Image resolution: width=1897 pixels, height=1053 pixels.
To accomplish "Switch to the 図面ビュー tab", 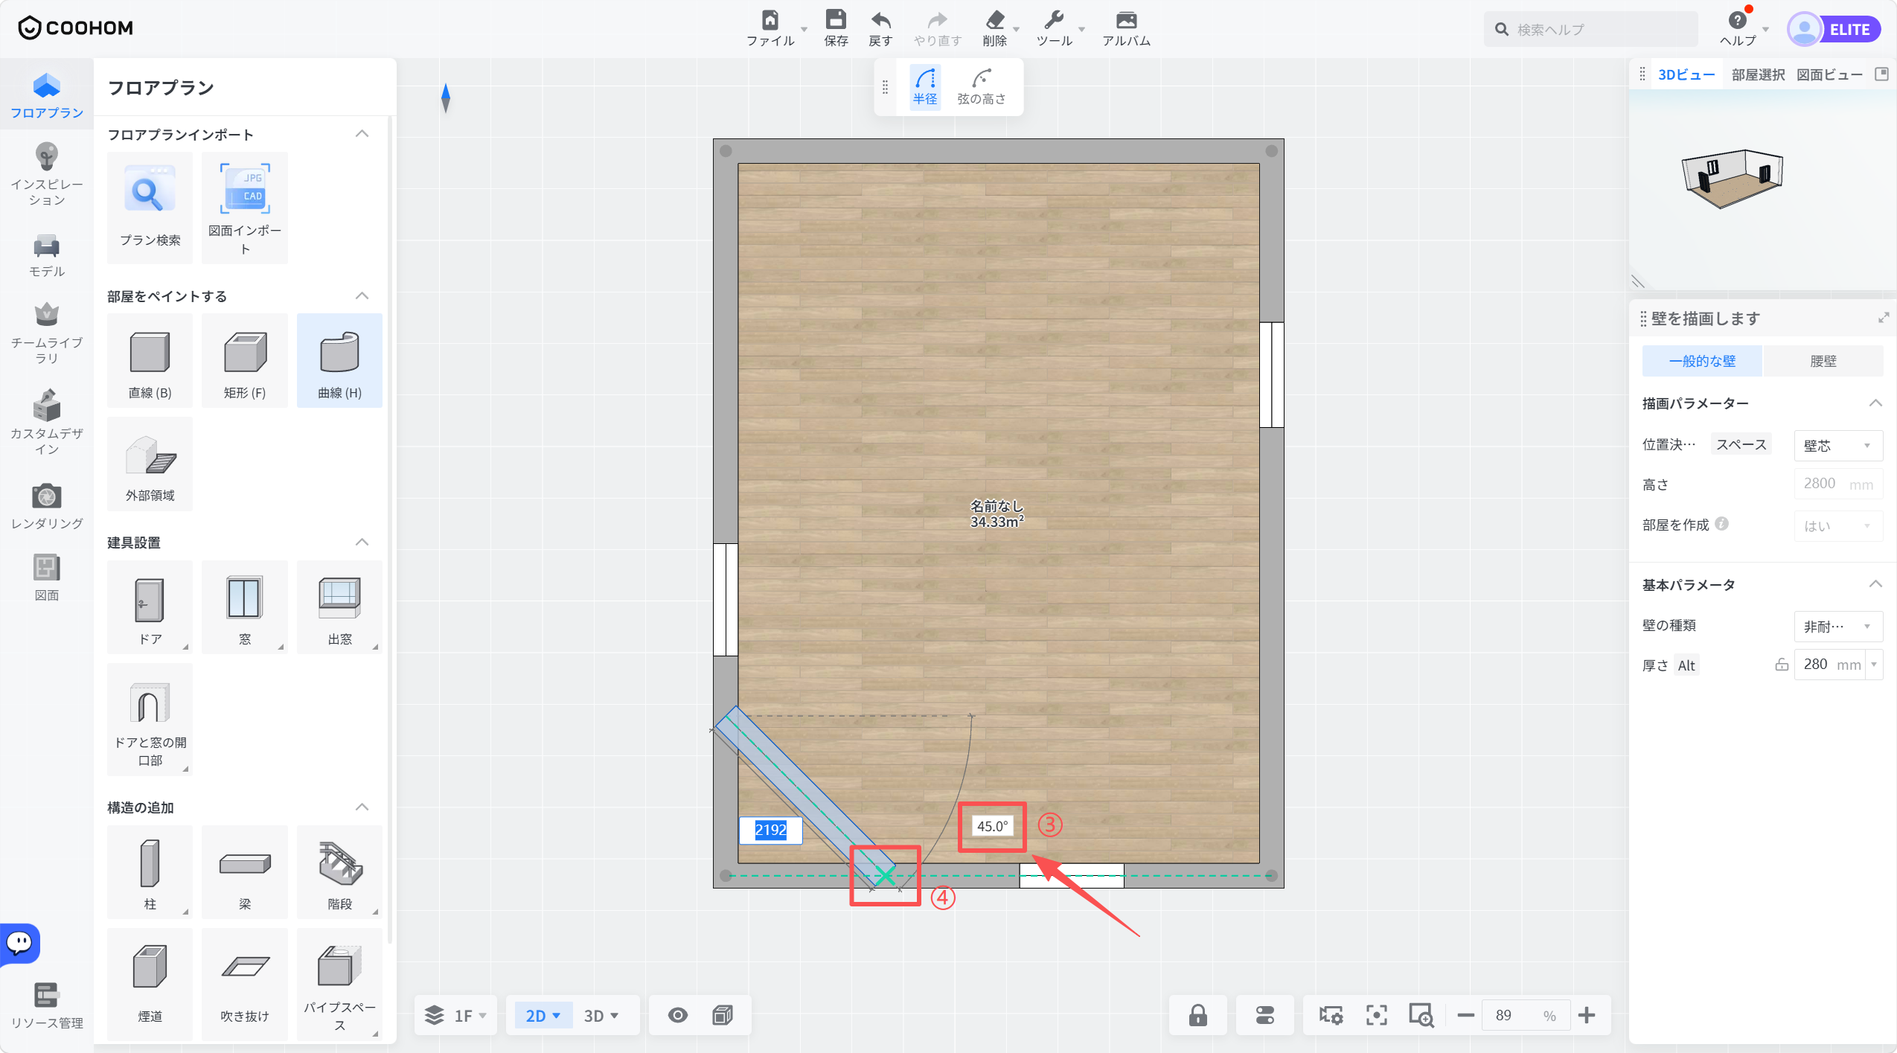I will click(1829, 74).
